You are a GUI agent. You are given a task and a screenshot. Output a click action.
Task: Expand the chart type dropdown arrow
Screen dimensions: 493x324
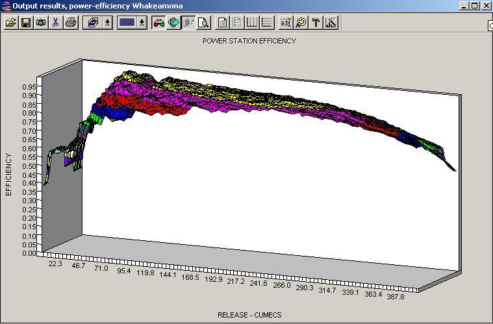[x=108, y=23]
